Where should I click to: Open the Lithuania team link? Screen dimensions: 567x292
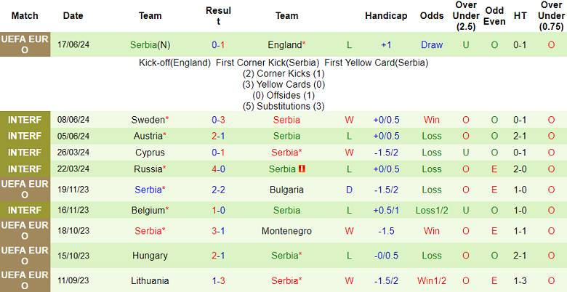point(150,280)
